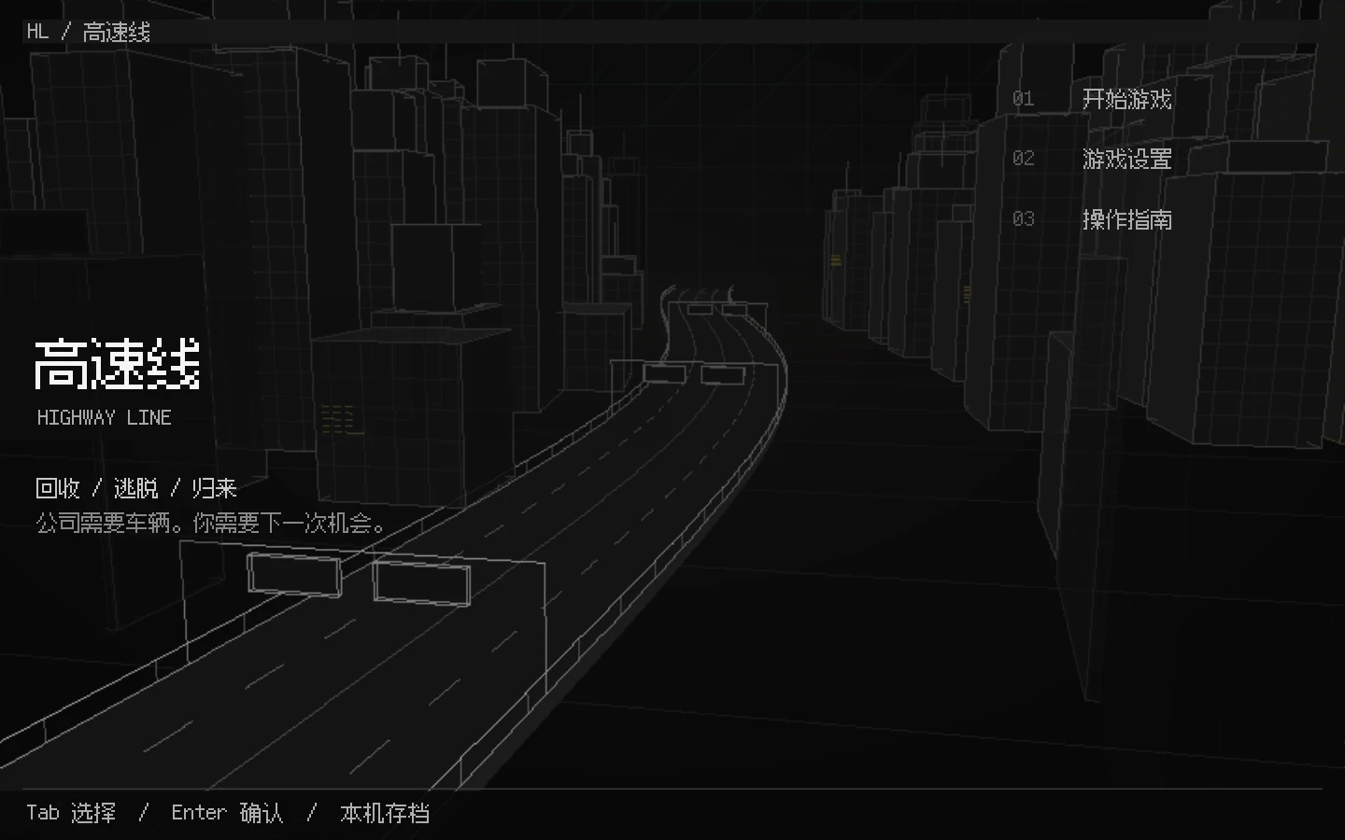
Task: Click the HIGHWAY LINE subtitle
Action: click(x=105, y=417)
